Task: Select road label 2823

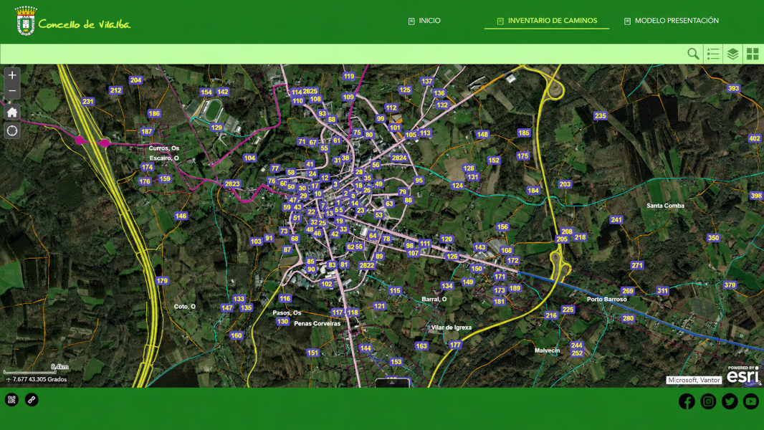Action: 232,183
